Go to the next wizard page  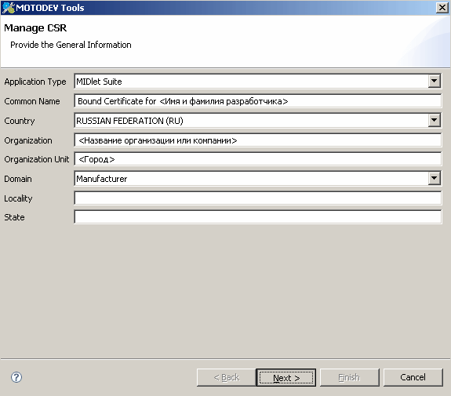(286, 377)
